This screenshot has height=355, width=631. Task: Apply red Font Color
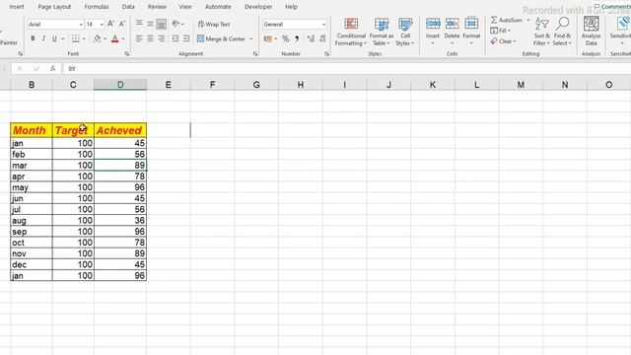click(x=115, y=38)
